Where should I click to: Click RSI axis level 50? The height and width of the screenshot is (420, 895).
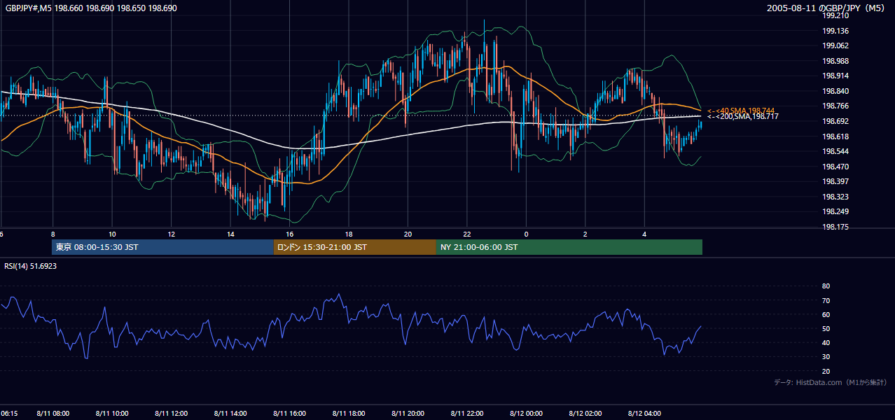tap(826, 328)
